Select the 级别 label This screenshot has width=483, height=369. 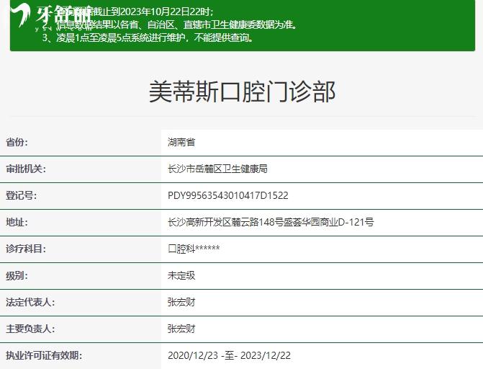coord(17,275)
